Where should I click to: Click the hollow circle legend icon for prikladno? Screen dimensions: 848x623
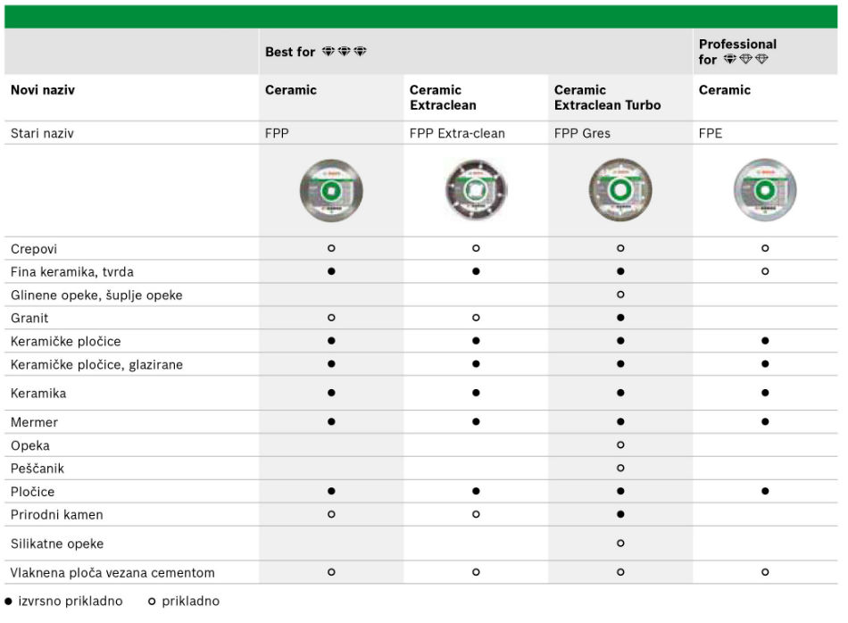(152, 602)
